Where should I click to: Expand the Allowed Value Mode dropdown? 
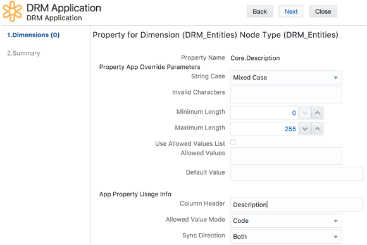coord(286,221)
